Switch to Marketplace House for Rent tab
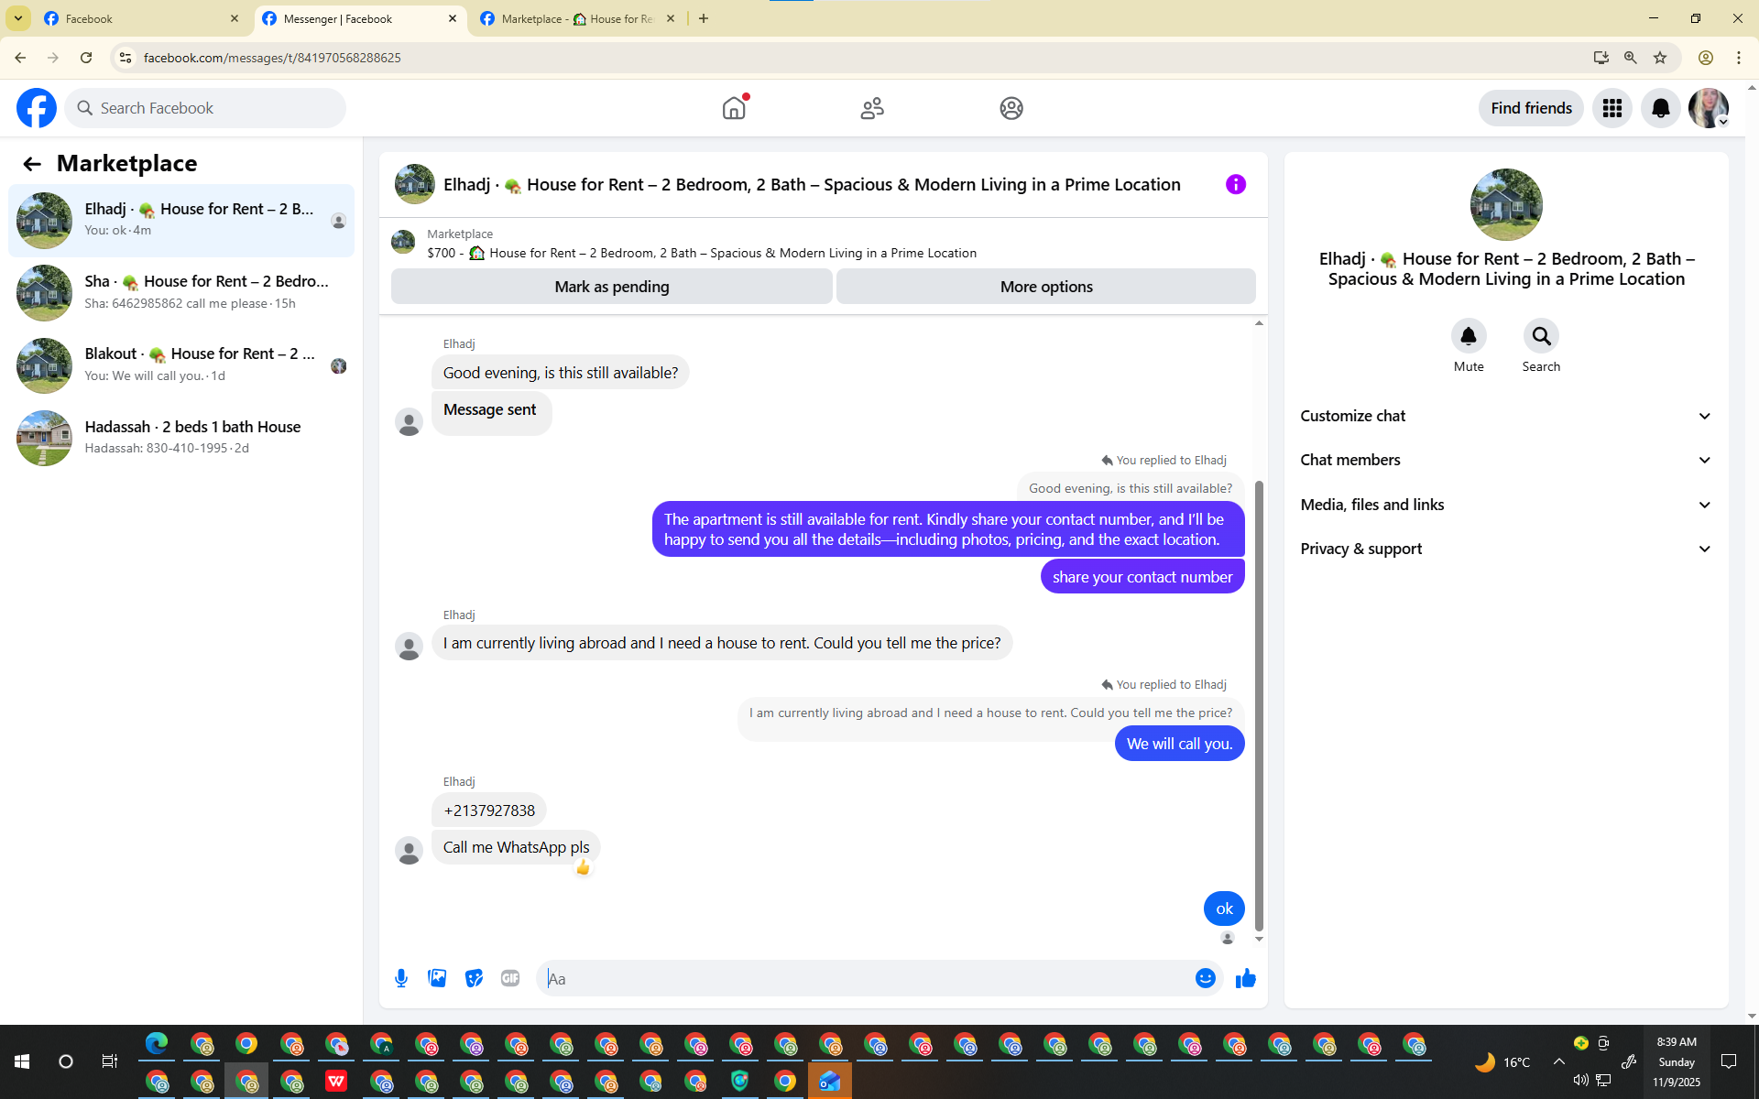1759x1099 pixels. [577, 18]
